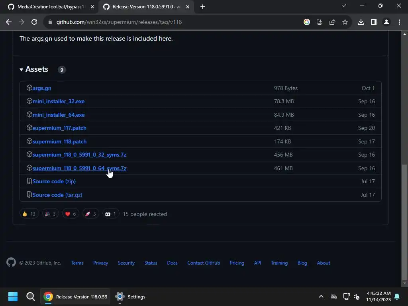Share this page using share icon
The height and width of the screenshot is (306, 408).
click(x=332, y=22)
